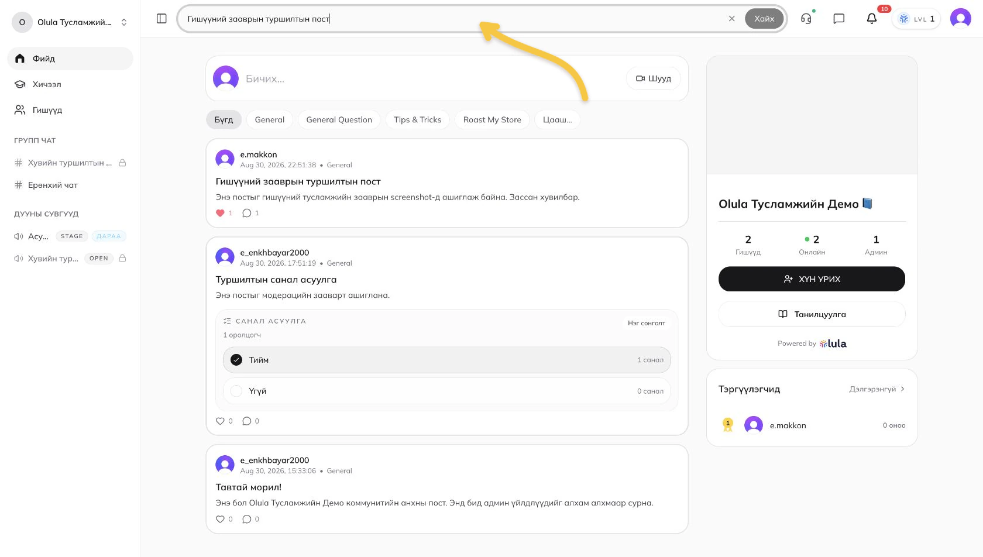Select the Roast My Store filter tab
This screenshot has height=557, width=983.
(492, 119)
